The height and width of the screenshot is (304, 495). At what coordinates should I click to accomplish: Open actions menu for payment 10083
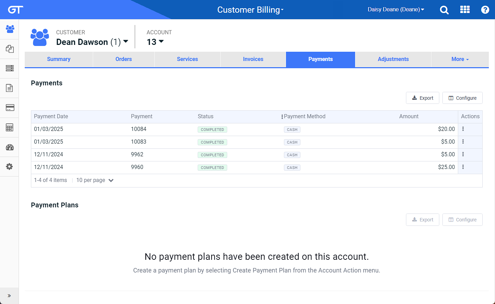(x=463, y=142)
